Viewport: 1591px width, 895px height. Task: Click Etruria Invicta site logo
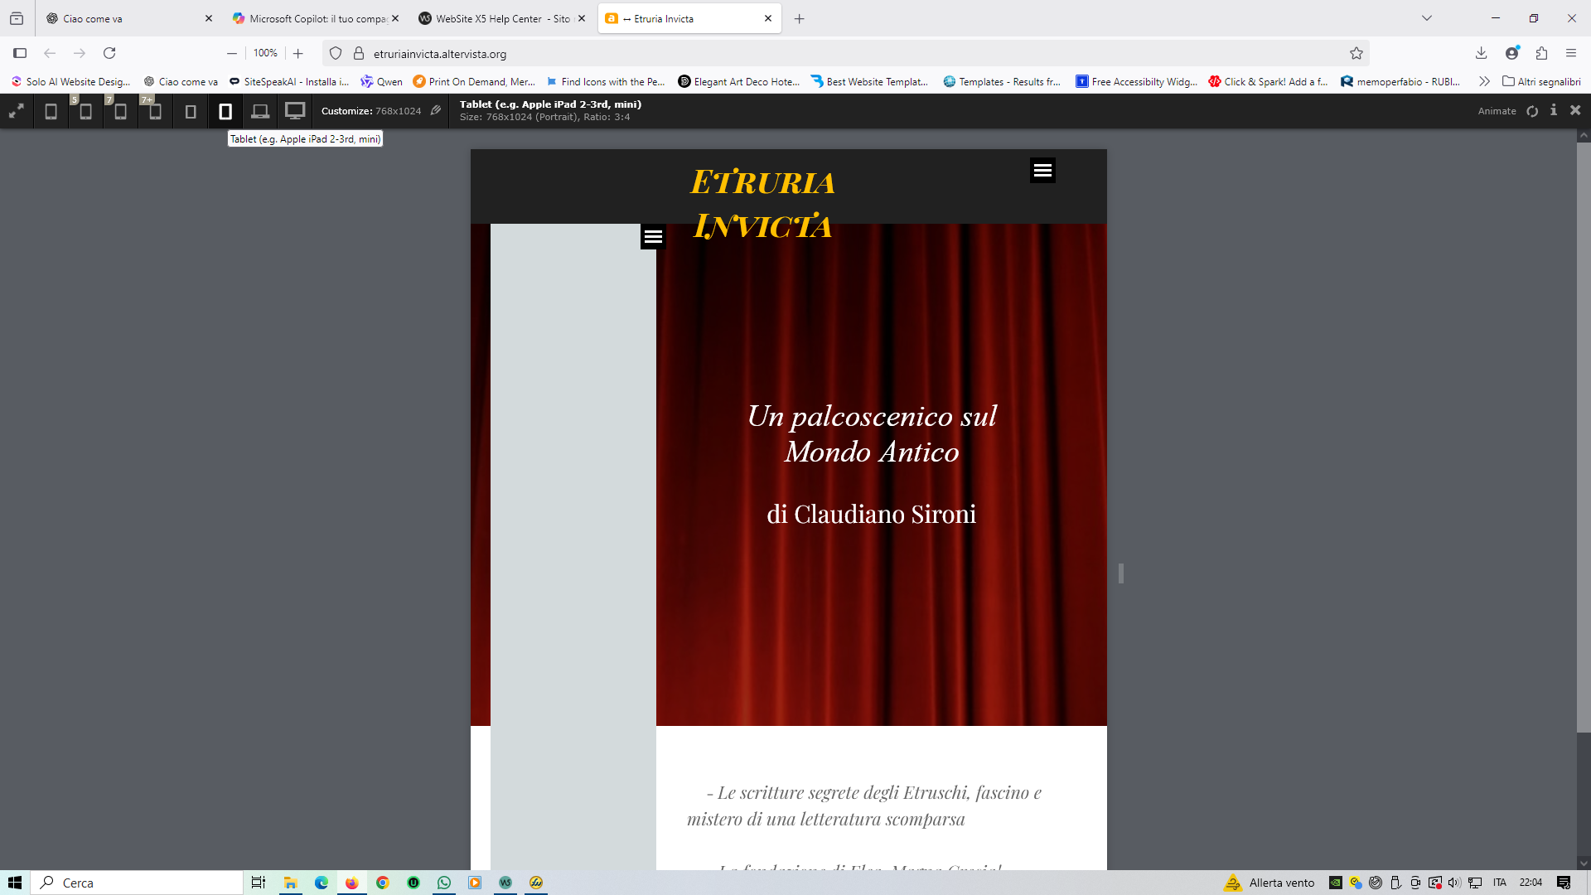[x=762, y=204]
